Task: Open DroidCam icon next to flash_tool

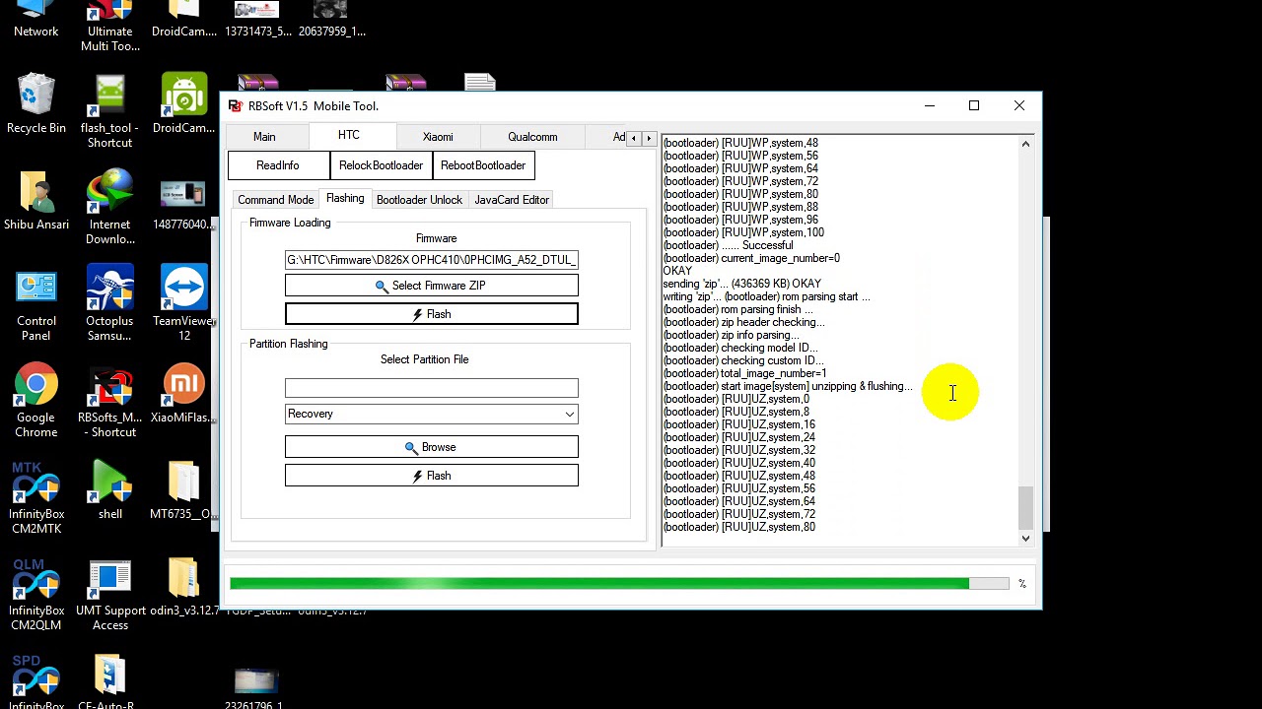Action: pyautogui.click(x=183, y=104)
